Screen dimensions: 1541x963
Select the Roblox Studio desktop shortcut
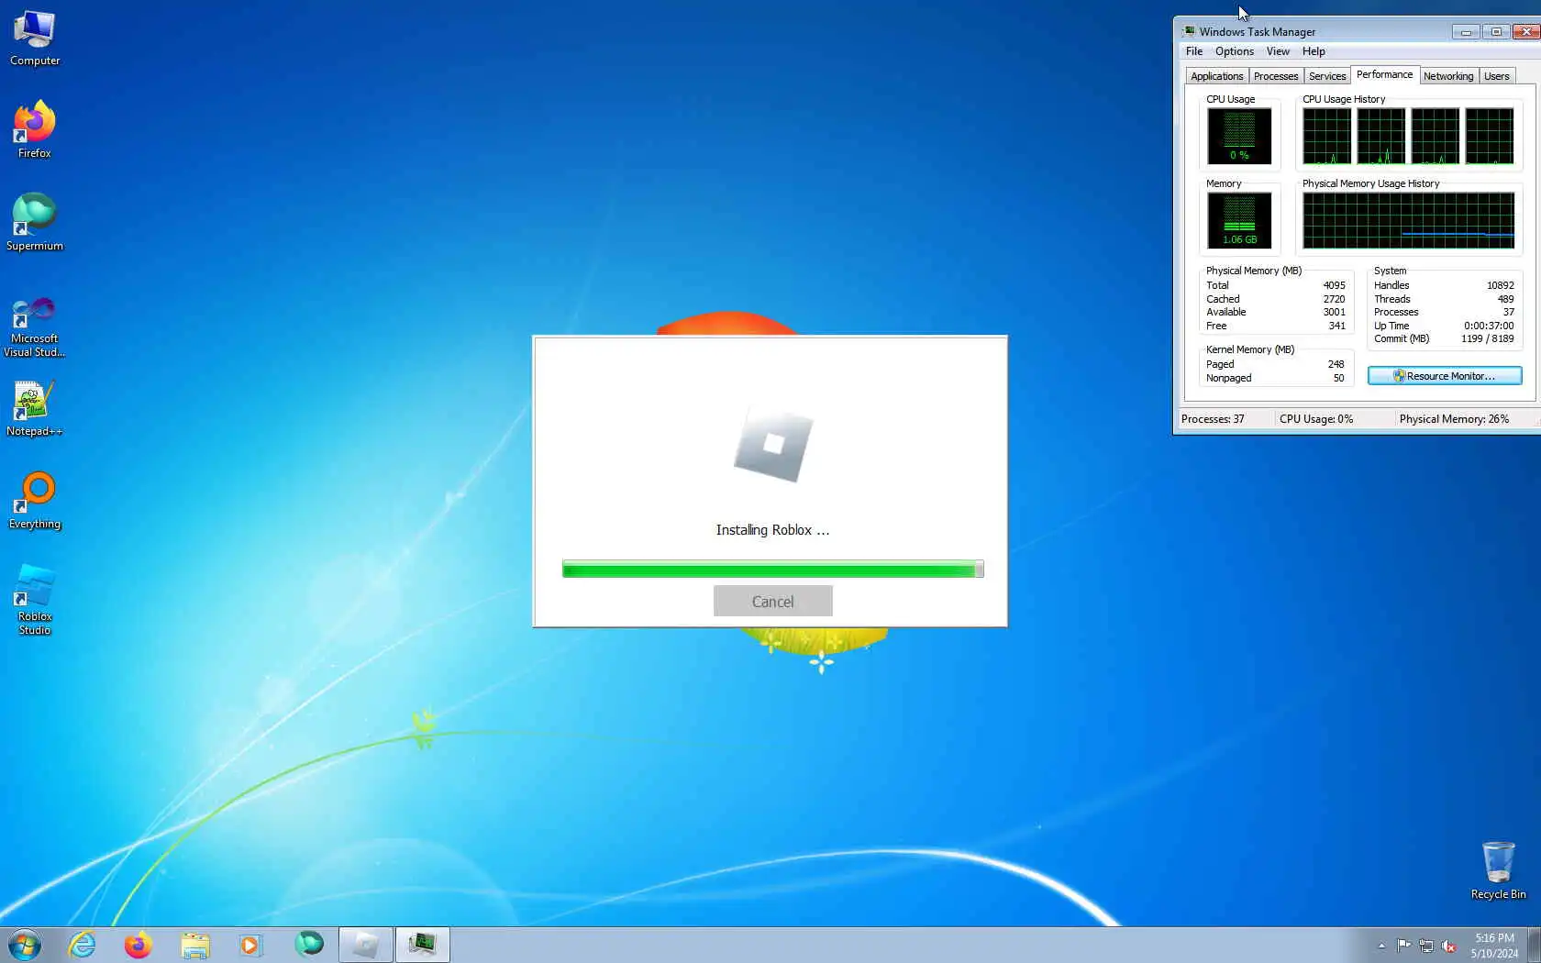coord(35,600)
